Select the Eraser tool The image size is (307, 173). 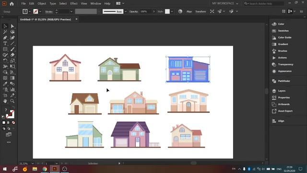(x=12, y=55)
